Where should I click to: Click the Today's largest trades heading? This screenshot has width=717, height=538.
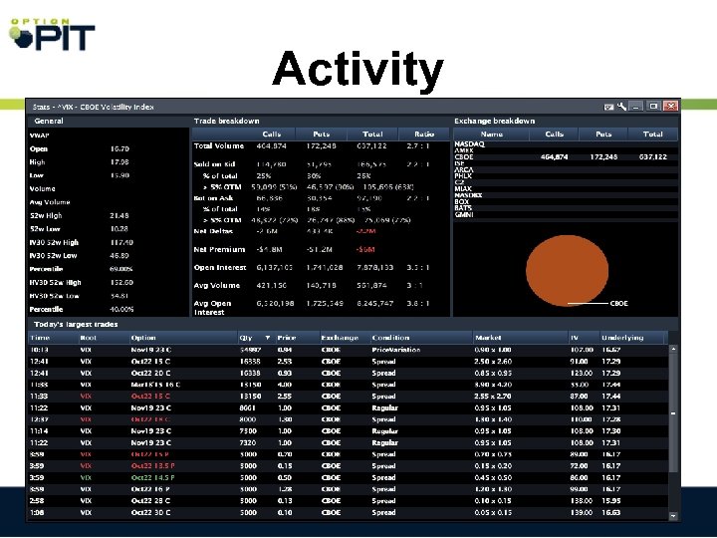(76, 325)
